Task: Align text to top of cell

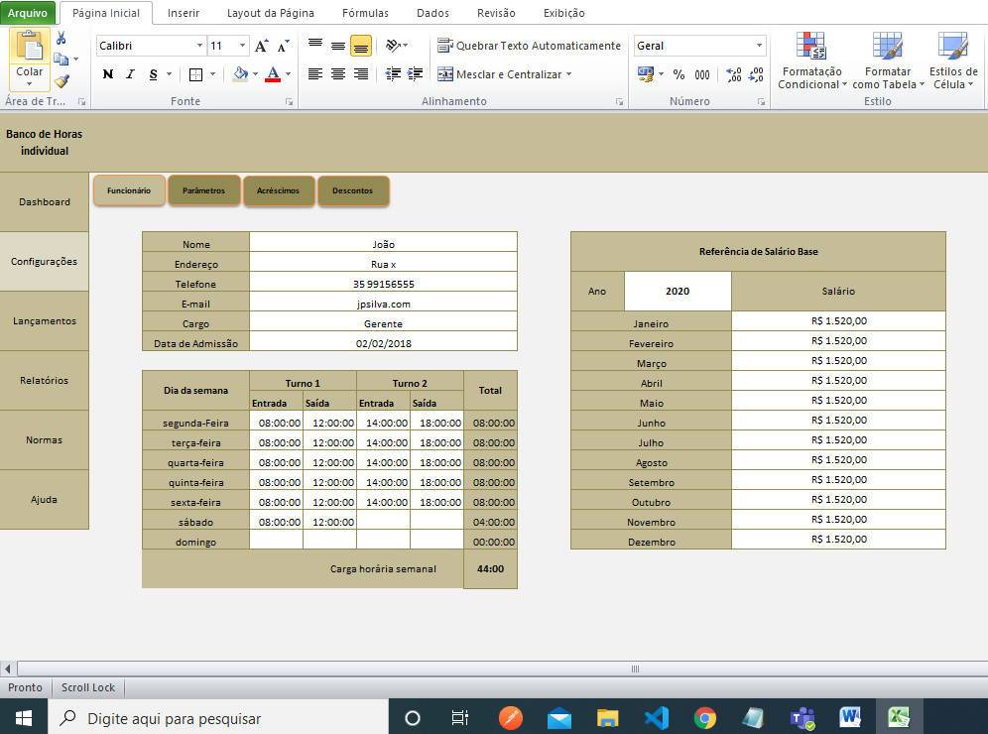Action: pyautogui.click(x=315, y=46)
